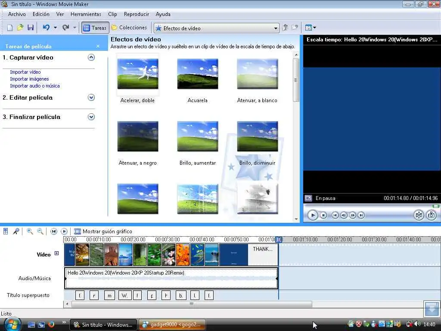441x331 pixels.
Task: Click the Importar vídeo link
Action: pyautogui.click(x=25, y=72)
